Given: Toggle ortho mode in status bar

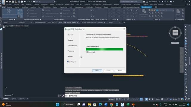Looking at the screenshot, I should pyautogui.click(x=125, y=99).
